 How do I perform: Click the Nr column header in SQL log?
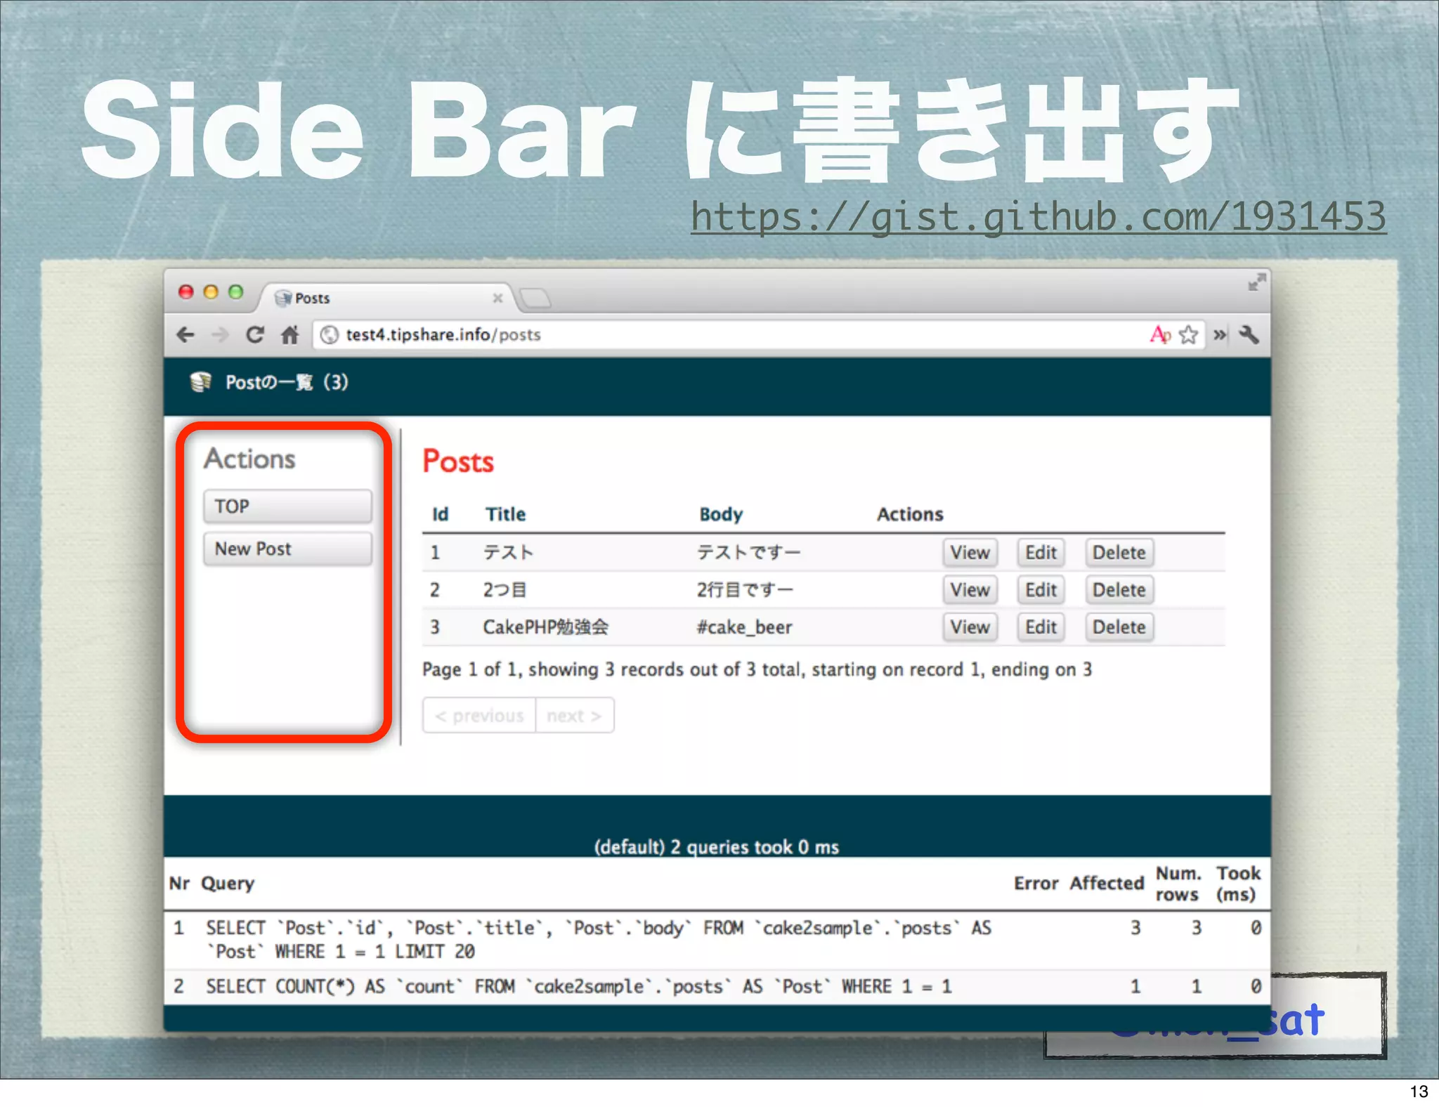click(179, 883)
